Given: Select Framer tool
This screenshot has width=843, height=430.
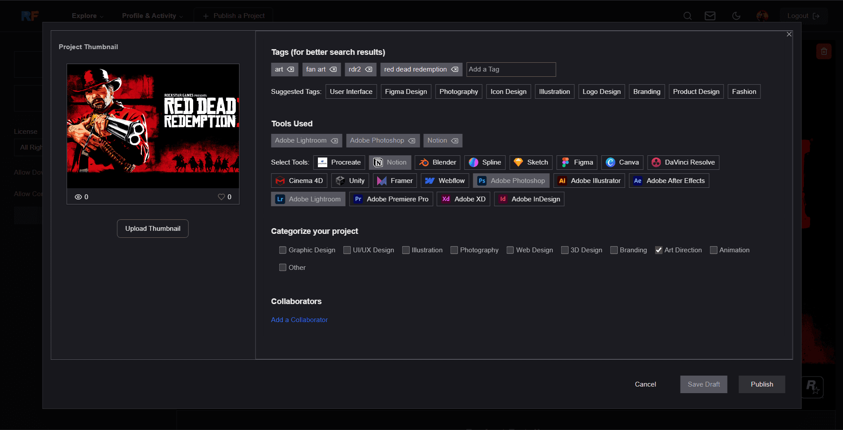Looking at the screenshot, I should [395, 181].
